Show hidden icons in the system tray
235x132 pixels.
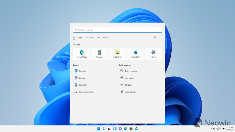pos(211,129)
